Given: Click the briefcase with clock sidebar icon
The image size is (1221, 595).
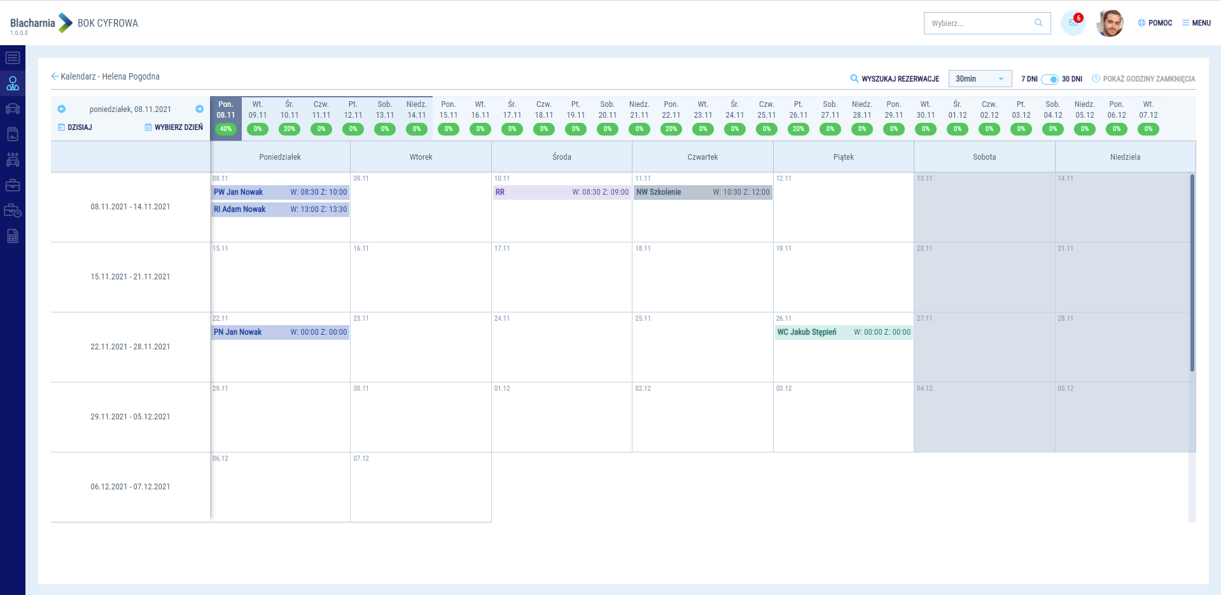Looking at the screenshot, I should click(13, 211).
